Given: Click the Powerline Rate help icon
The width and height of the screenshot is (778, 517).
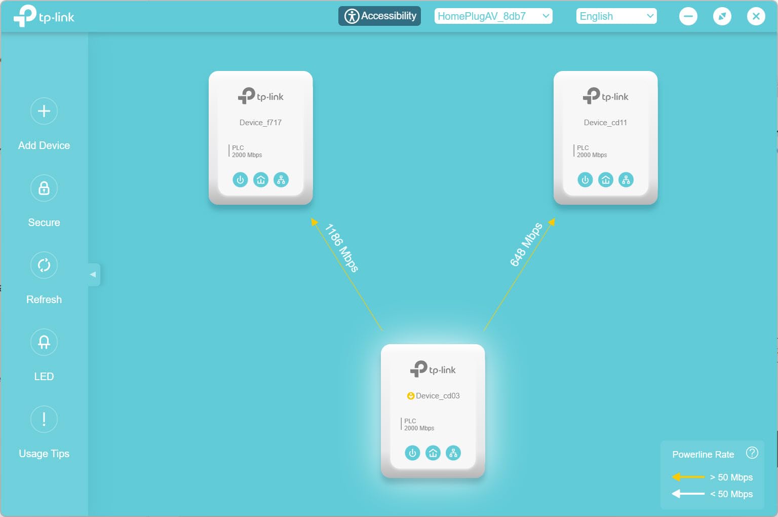Looking at the screenshot, I should click(x=752, y=453).
